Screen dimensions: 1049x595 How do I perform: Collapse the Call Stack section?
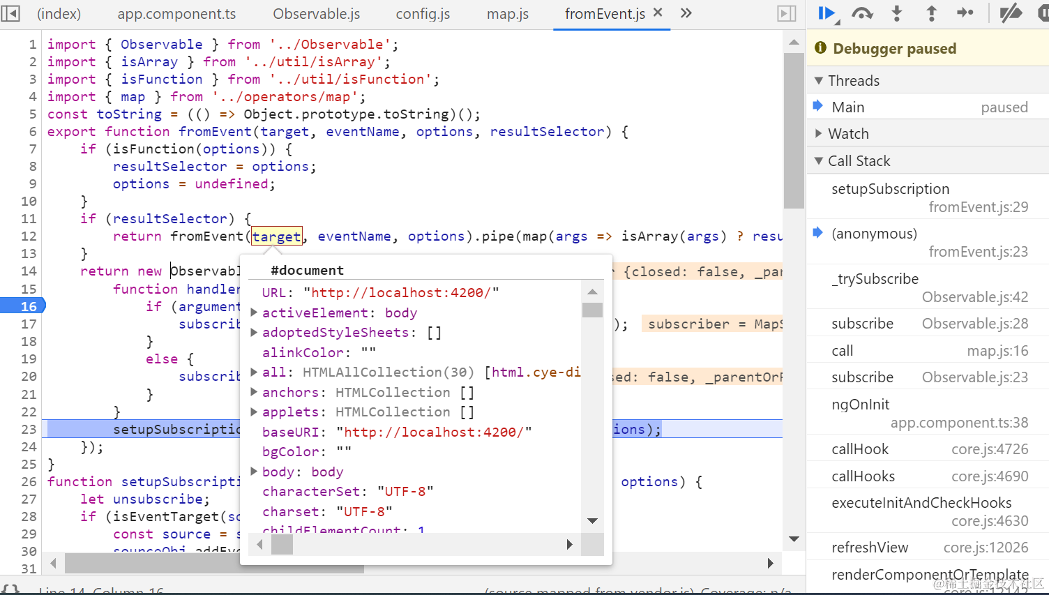click(x=819, y=161)
